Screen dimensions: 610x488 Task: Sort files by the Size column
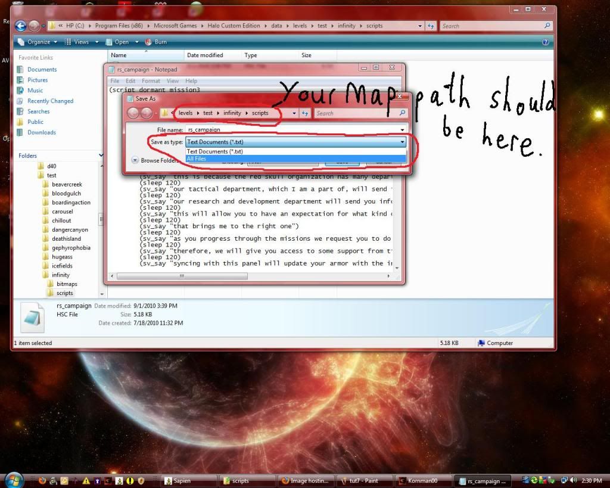pos(318,55)
